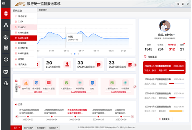Select 1104GF menu entry
This screenshot has height=130, width=192.
click(24, 27)
